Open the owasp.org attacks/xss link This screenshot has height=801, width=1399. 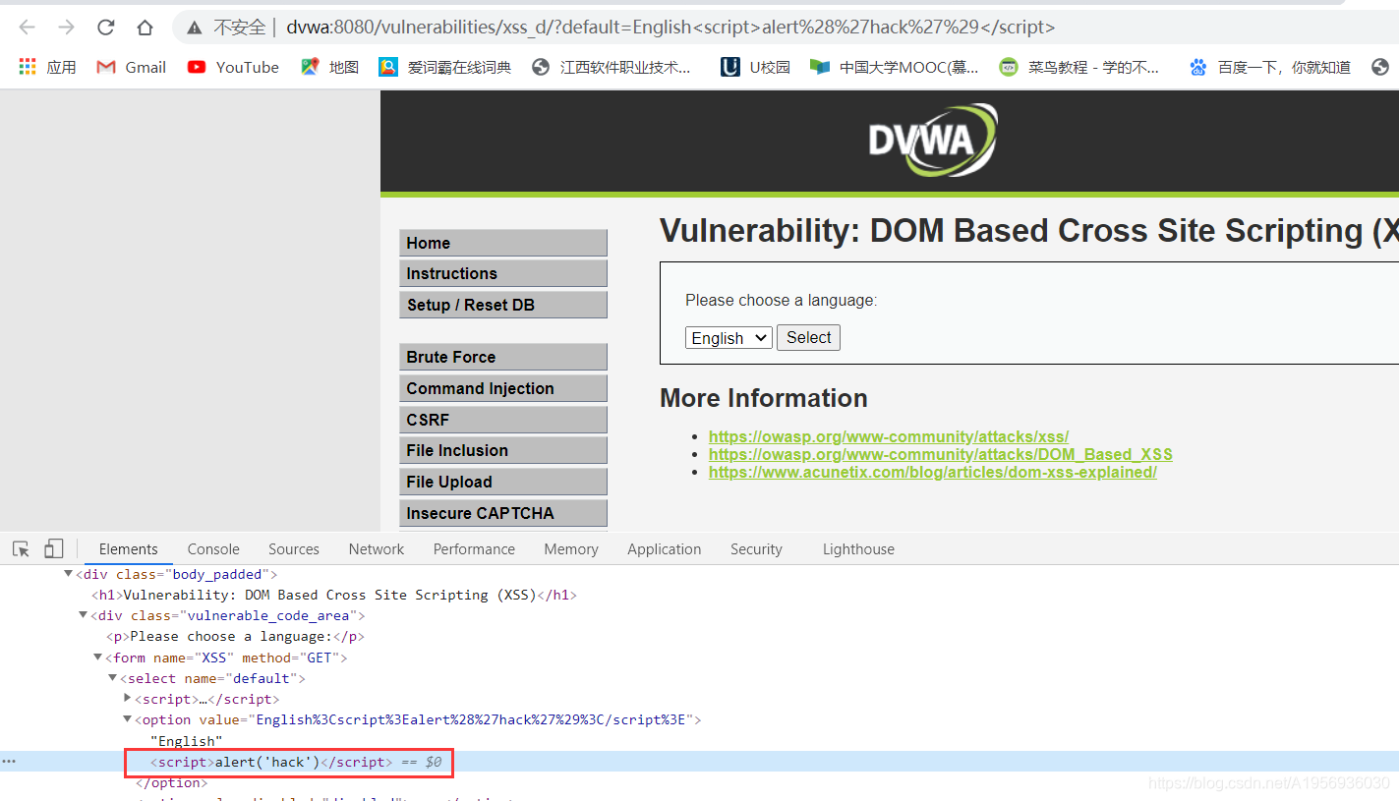tap(889, 436)
